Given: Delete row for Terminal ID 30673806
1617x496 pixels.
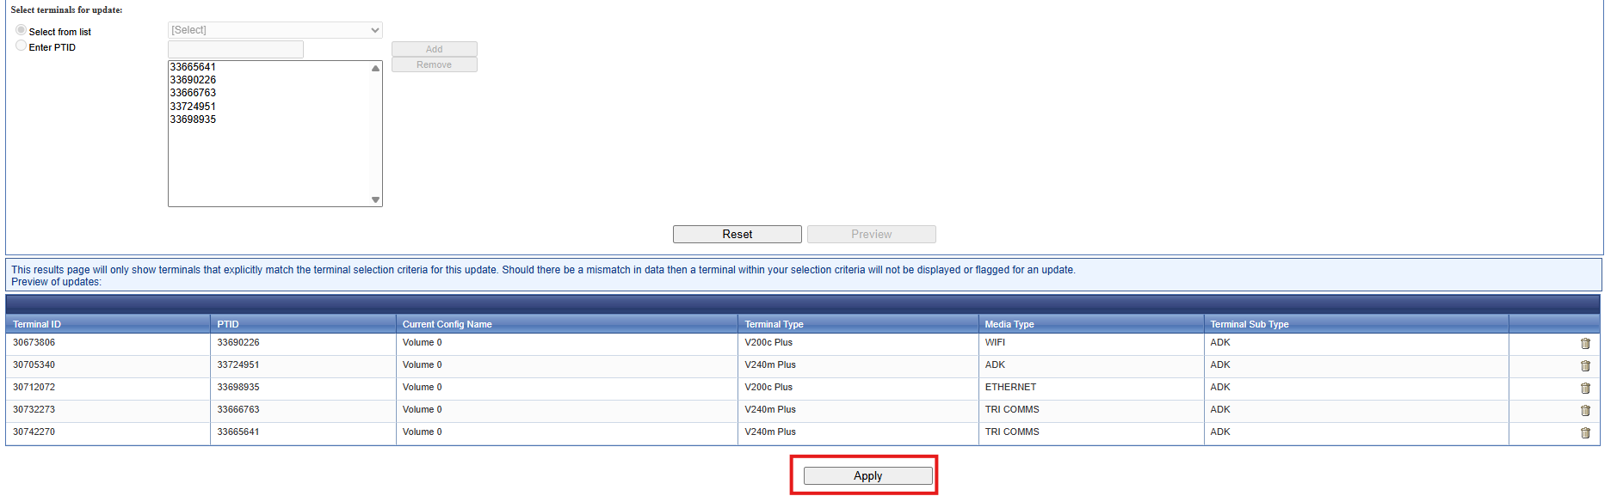Looking at the screenshot, I should click(x=1584, y=344).
